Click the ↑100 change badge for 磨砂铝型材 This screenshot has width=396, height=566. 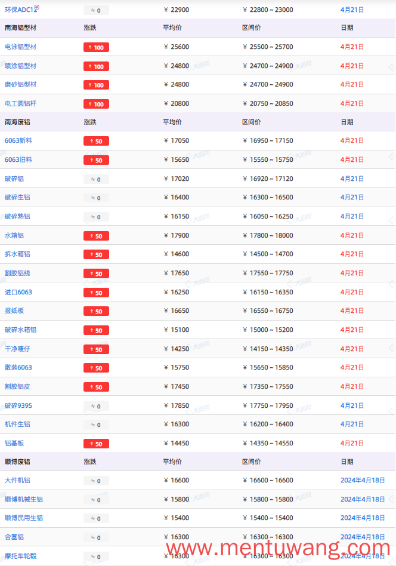tap(96, 85)
